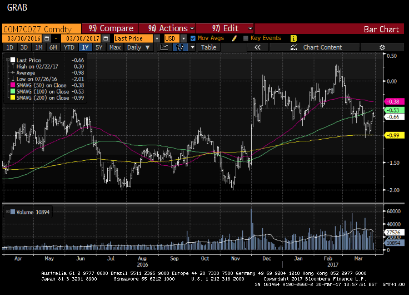Click the end date 03/30/2017 field
Screen dimensions: 409x295
click(81, 38)
